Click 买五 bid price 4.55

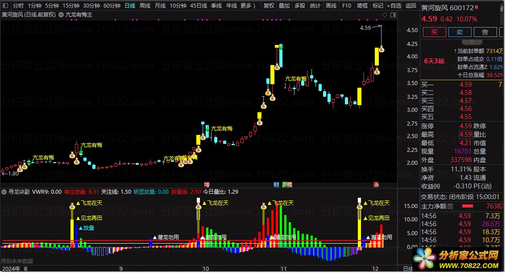(466, 117)
